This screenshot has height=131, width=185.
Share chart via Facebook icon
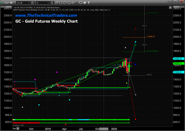tap(89, 3)
